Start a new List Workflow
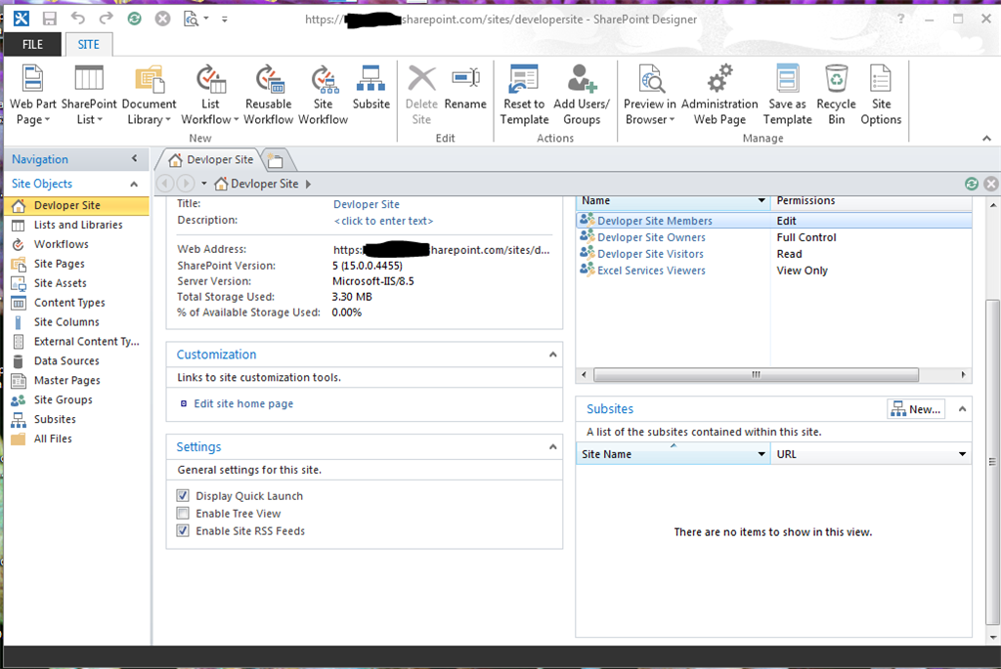 pos(210,95)
